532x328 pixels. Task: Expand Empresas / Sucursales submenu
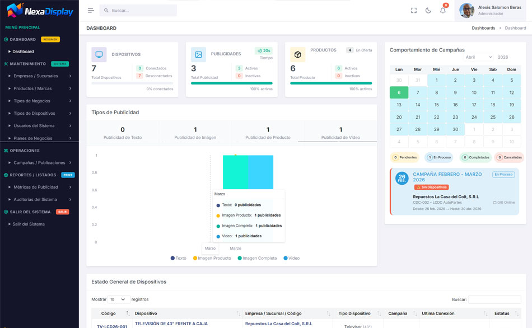coord(39,76)
